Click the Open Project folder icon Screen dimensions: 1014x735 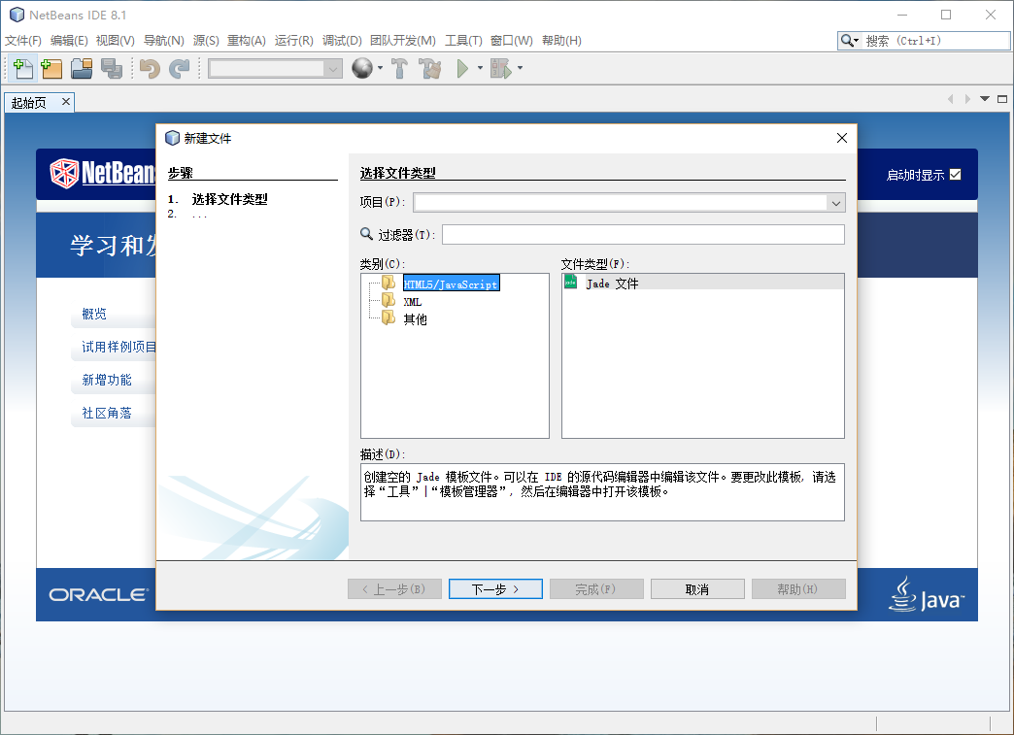[x=82, y=69]
